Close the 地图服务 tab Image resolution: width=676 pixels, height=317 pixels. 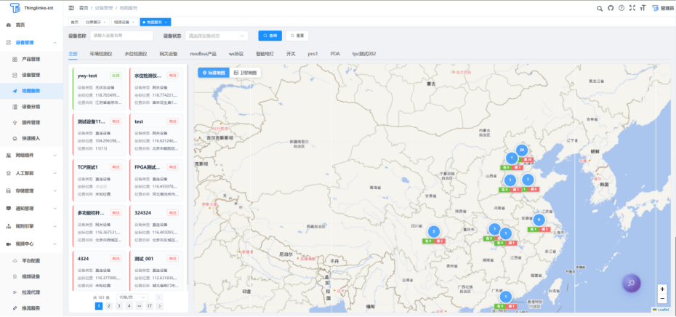click(166, 22)
